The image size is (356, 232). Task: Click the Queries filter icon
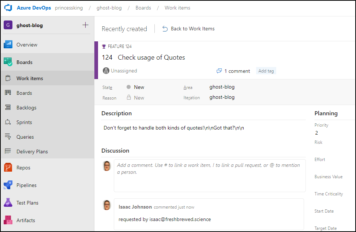click(8, 136)
